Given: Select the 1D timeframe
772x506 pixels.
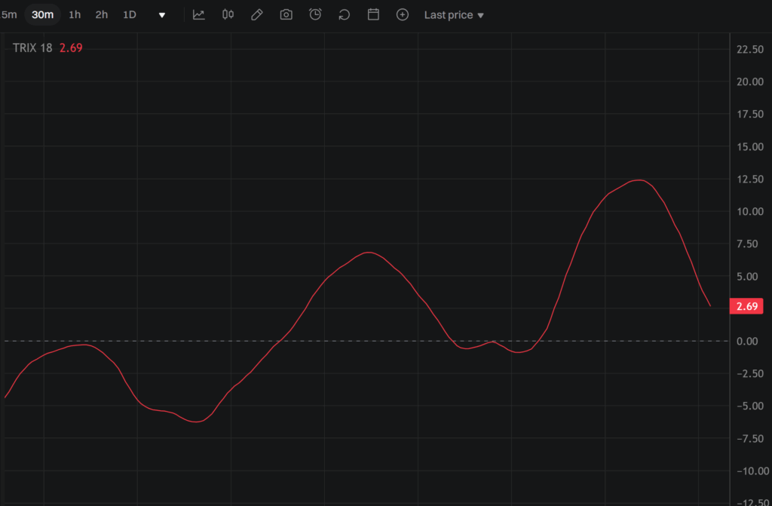Looking at the screenshot, I should [x=130, y=14].
